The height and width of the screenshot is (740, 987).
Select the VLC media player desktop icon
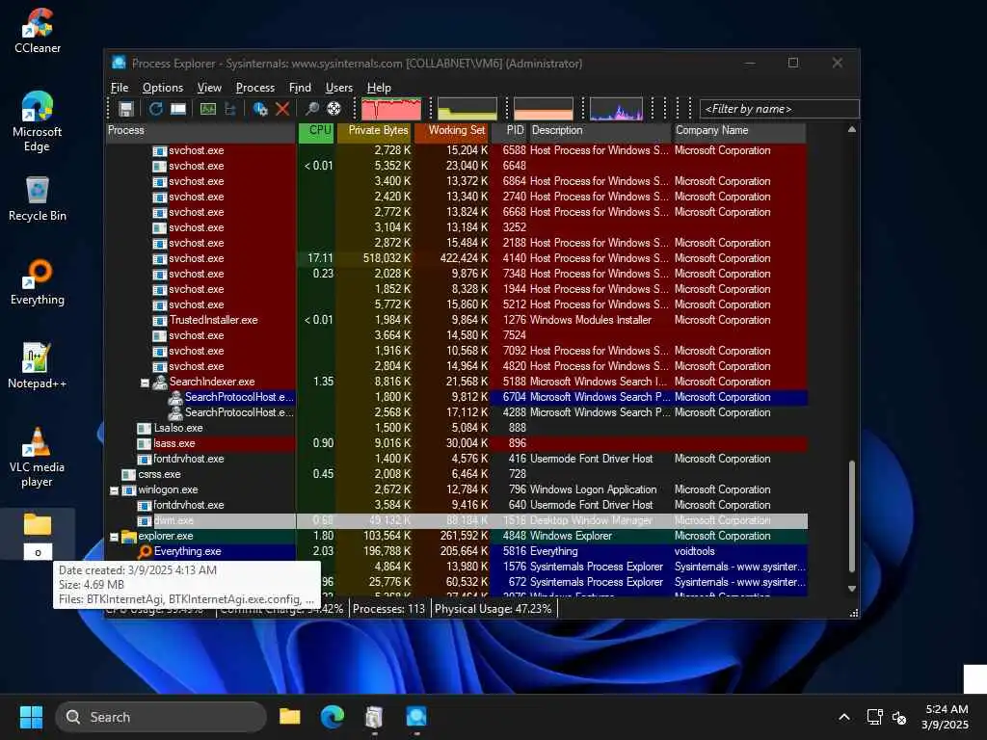coord(37,457)
